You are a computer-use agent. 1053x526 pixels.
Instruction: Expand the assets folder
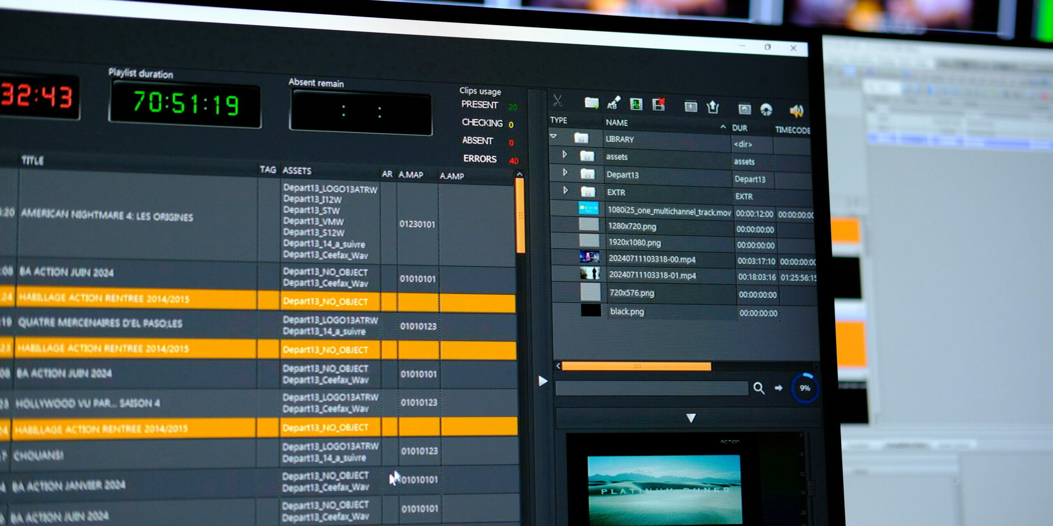(x=565, y=155)
